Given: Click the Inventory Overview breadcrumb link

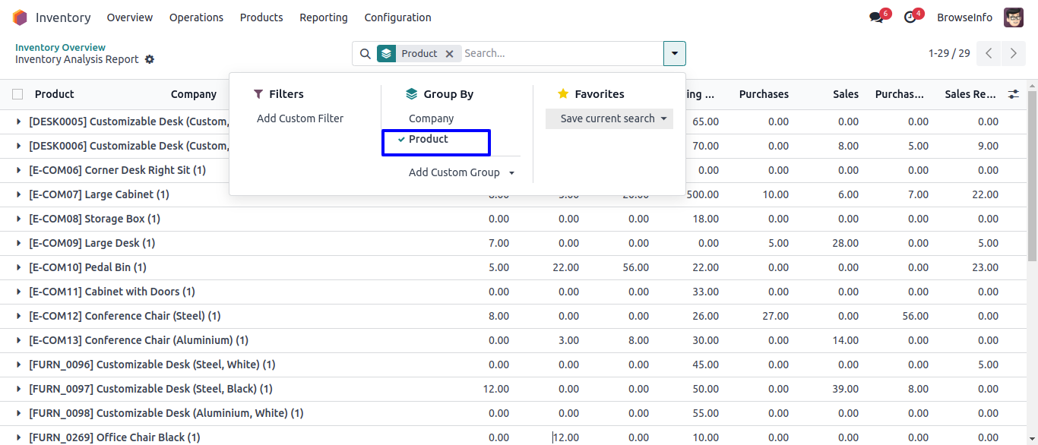Looking at the screenshot, I should (60, 47).
